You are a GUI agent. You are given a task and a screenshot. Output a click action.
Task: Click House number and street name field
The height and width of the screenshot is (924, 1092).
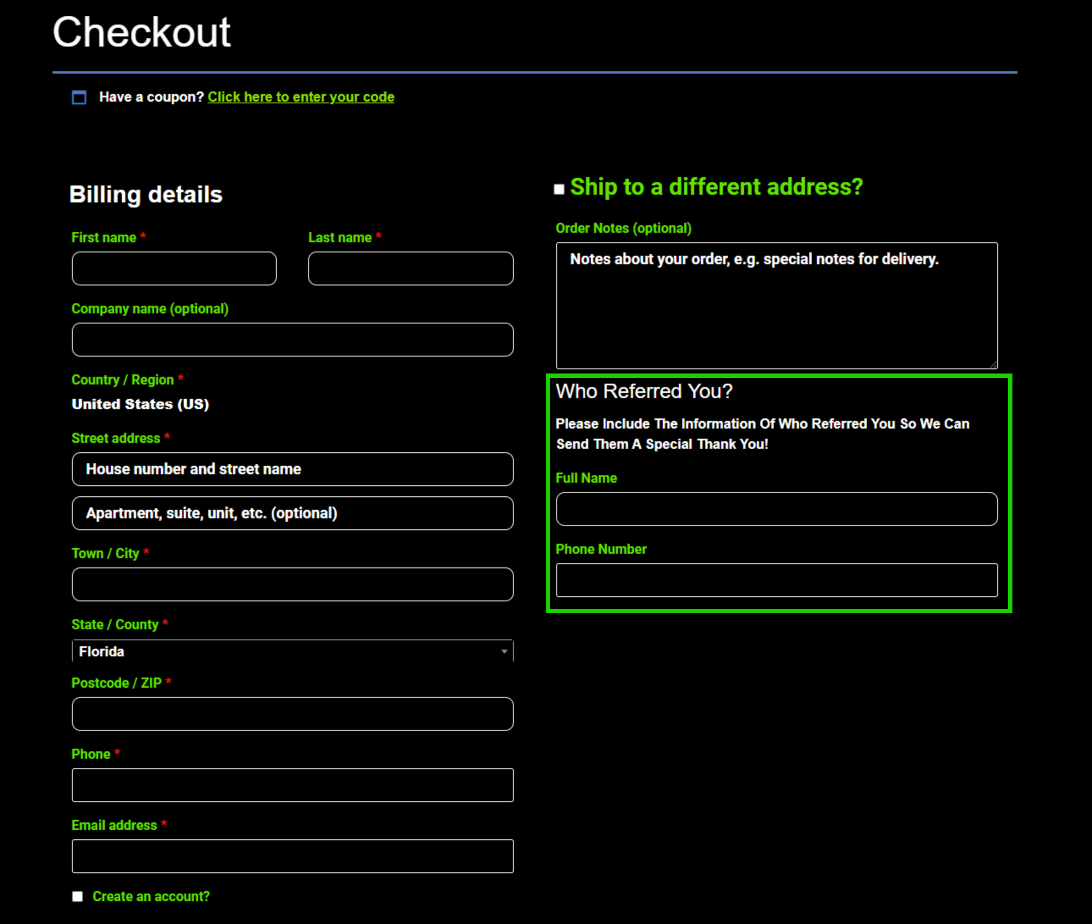pos(292,469)
